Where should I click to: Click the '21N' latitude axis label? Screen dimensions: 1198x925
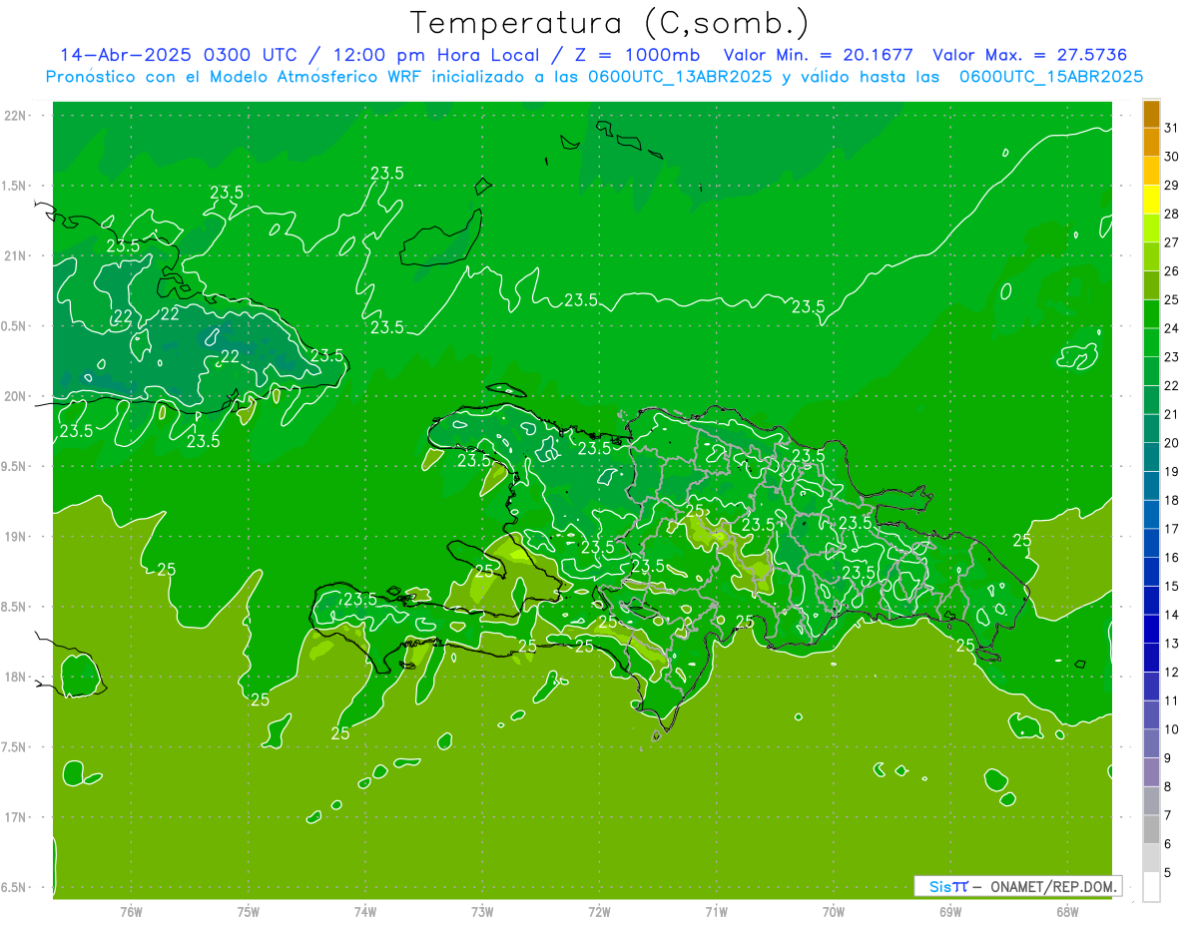click(17, 256)
